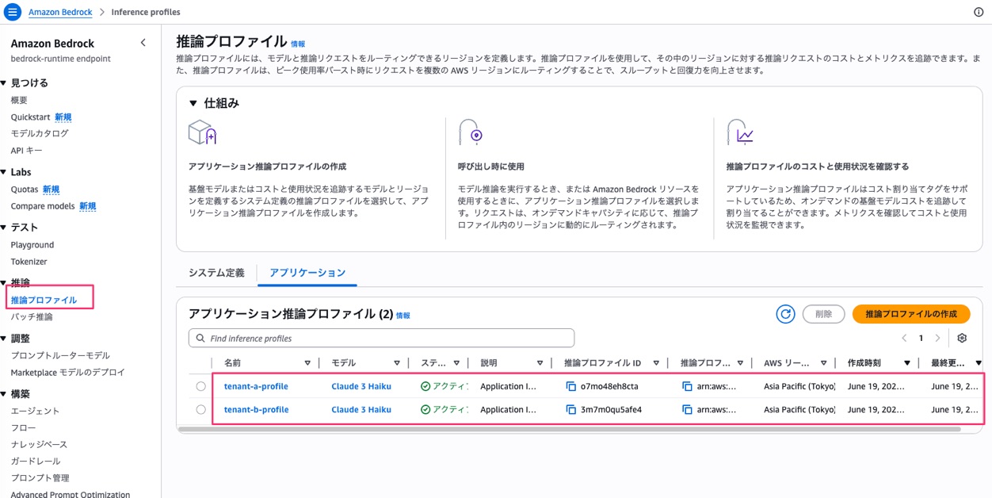992x498 pixels.
Task: Sort by モデル column arrow
Action: 397,363
